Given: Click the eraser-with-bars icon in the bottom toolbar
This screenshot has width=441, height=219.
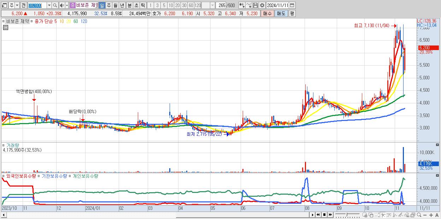Looking at the screenshot, I should coord(407,215).
